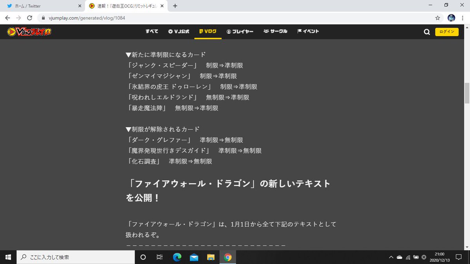Go back to previous page
The width and height of the screenshot is (470, 264).
[x=8, y=18]
